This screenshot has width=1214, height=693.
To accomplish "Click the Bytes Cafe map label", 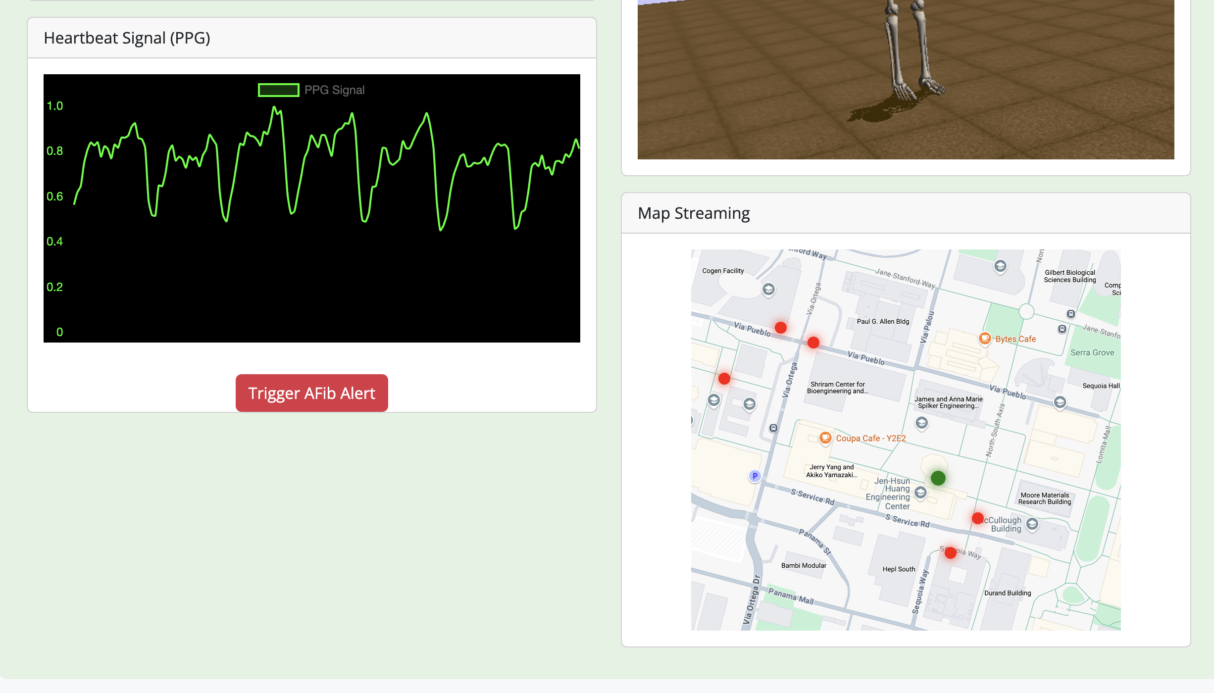I will pos(1015,339).
